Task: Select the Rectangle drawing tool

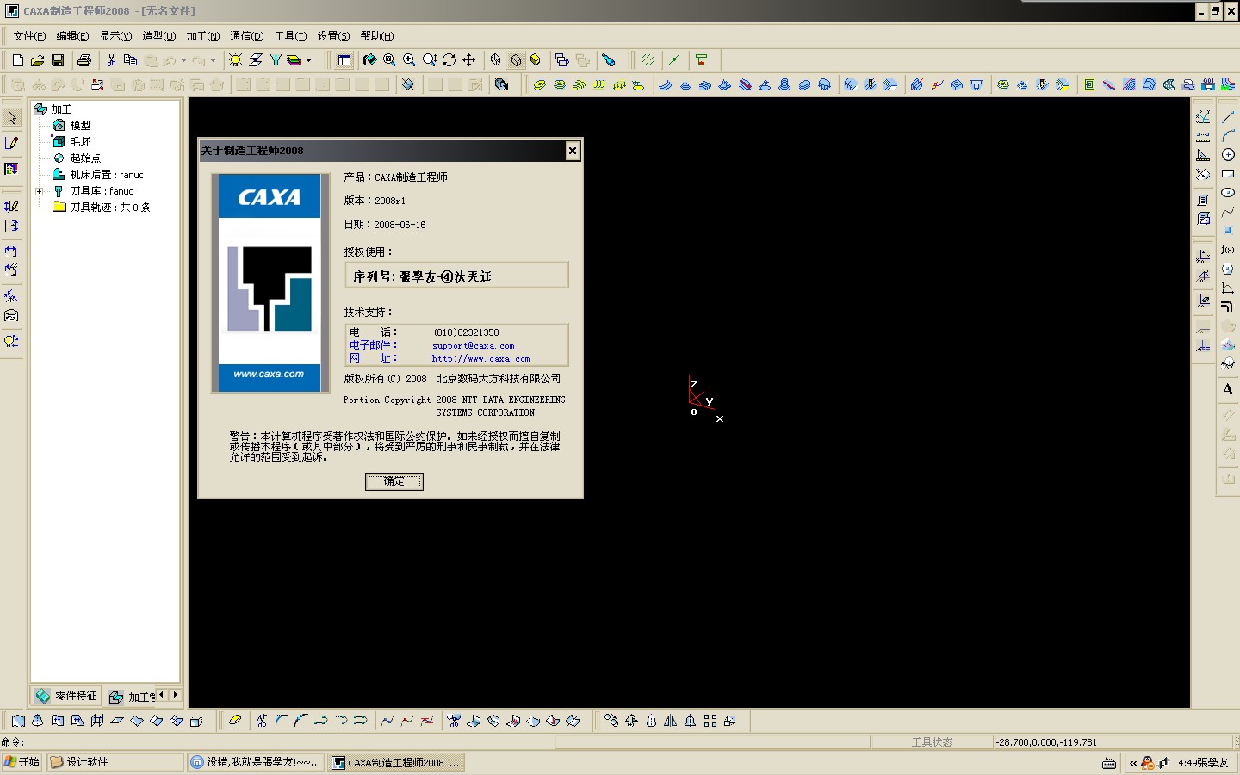Action: click(x=1228, y=173)
